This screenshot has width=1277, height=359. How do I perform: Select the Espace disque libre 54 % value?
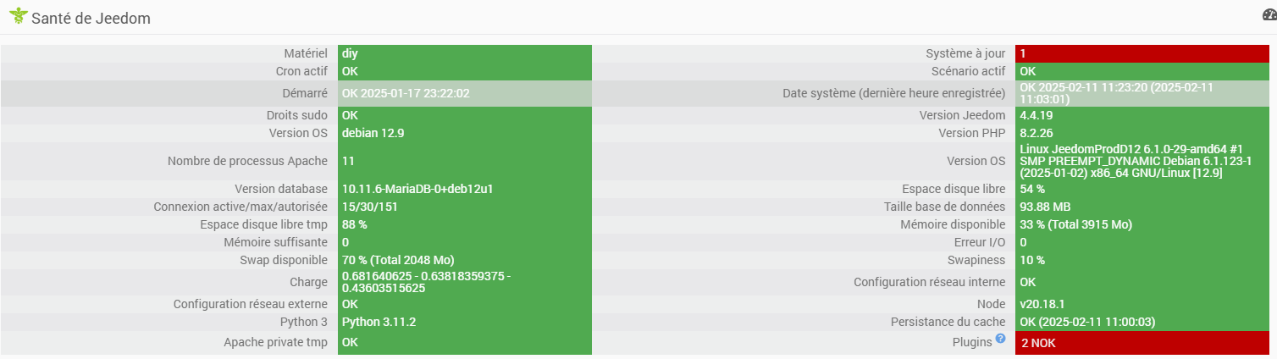pos(1032,189)
